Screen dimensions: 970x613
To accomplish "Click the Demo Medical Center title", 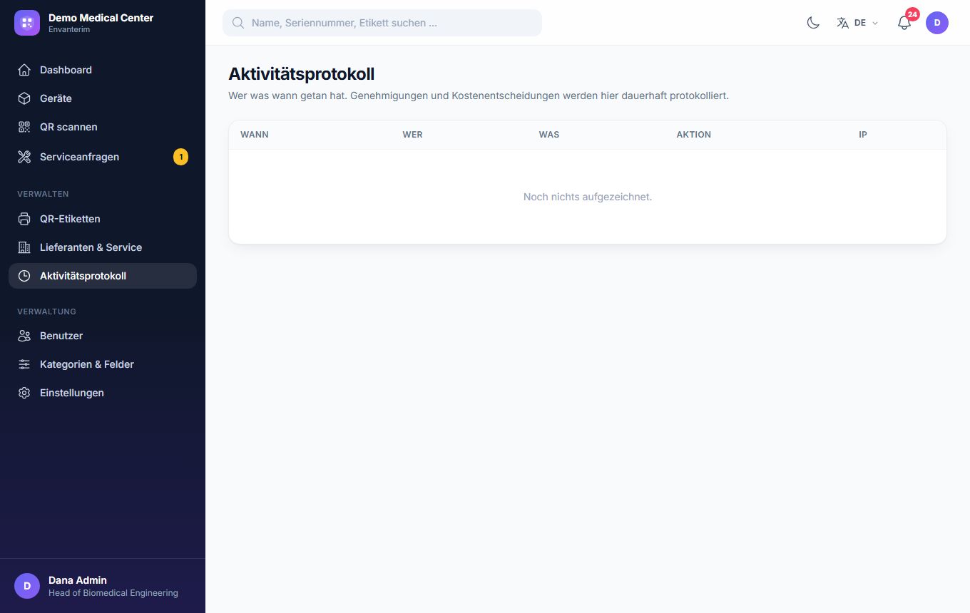I will click(x=101, y=17).
